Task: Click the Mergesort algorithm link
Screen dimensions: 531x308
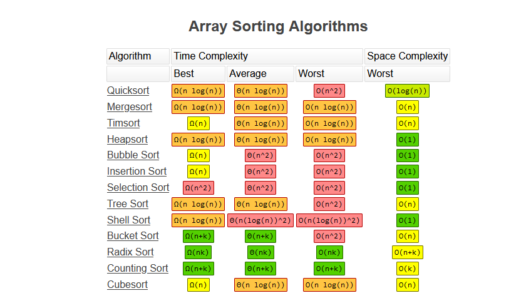Action: coord(129,107)
